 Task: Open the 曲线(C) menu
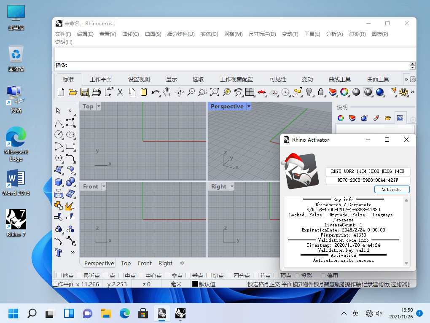tap(130, 34)
